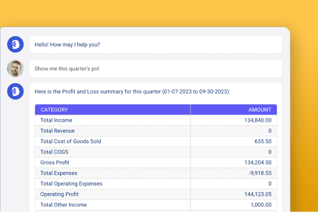
Task: Select the Total Revenue row
Action: pos(156,131)
